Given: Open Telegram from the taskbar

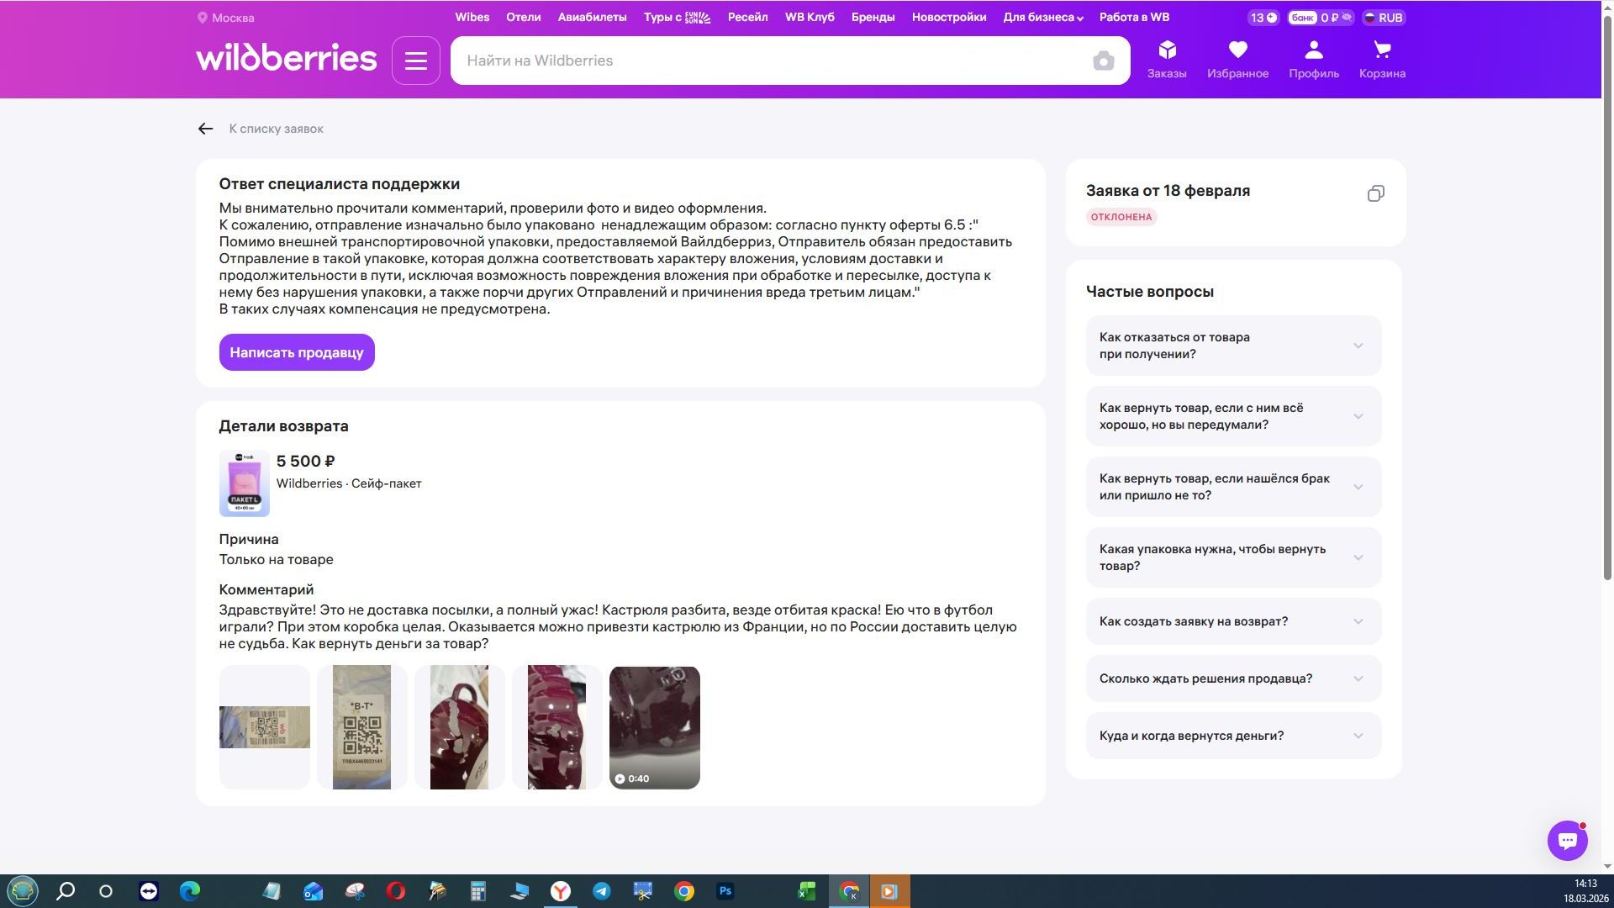Looking at the screenshot, I should (602, 891).
